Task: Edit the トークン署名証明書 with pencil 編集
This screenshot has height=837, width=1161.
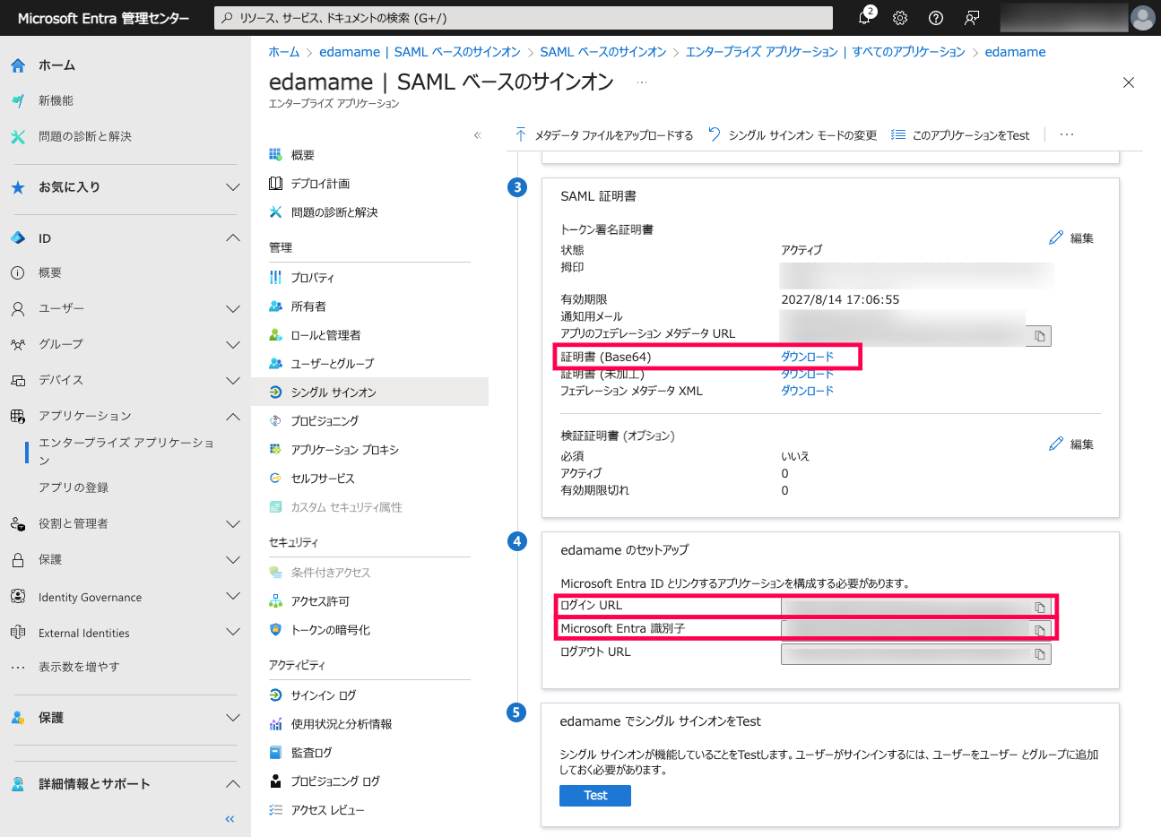Action: pos(1071,238)
